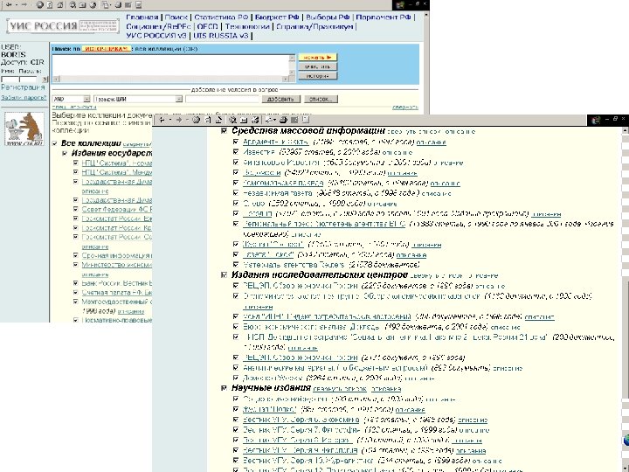
Task: Refresh the front browser window page
Action: tap(208, 120)
